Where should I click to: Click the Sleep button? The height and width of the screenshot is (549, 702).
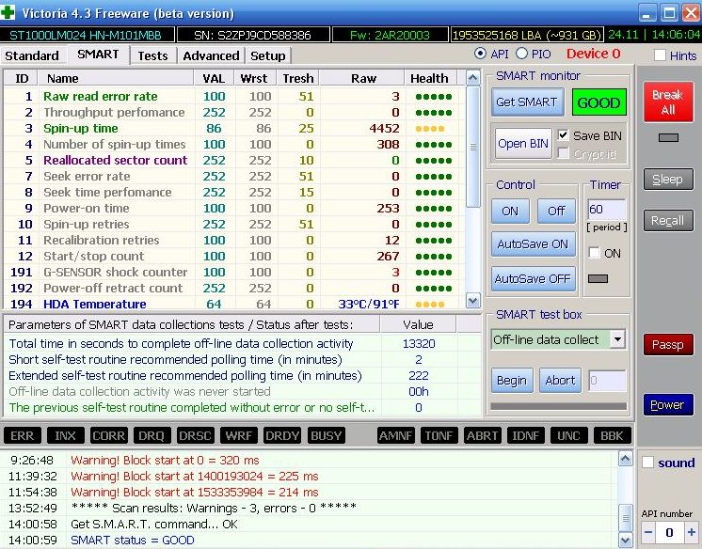point(668,180)
